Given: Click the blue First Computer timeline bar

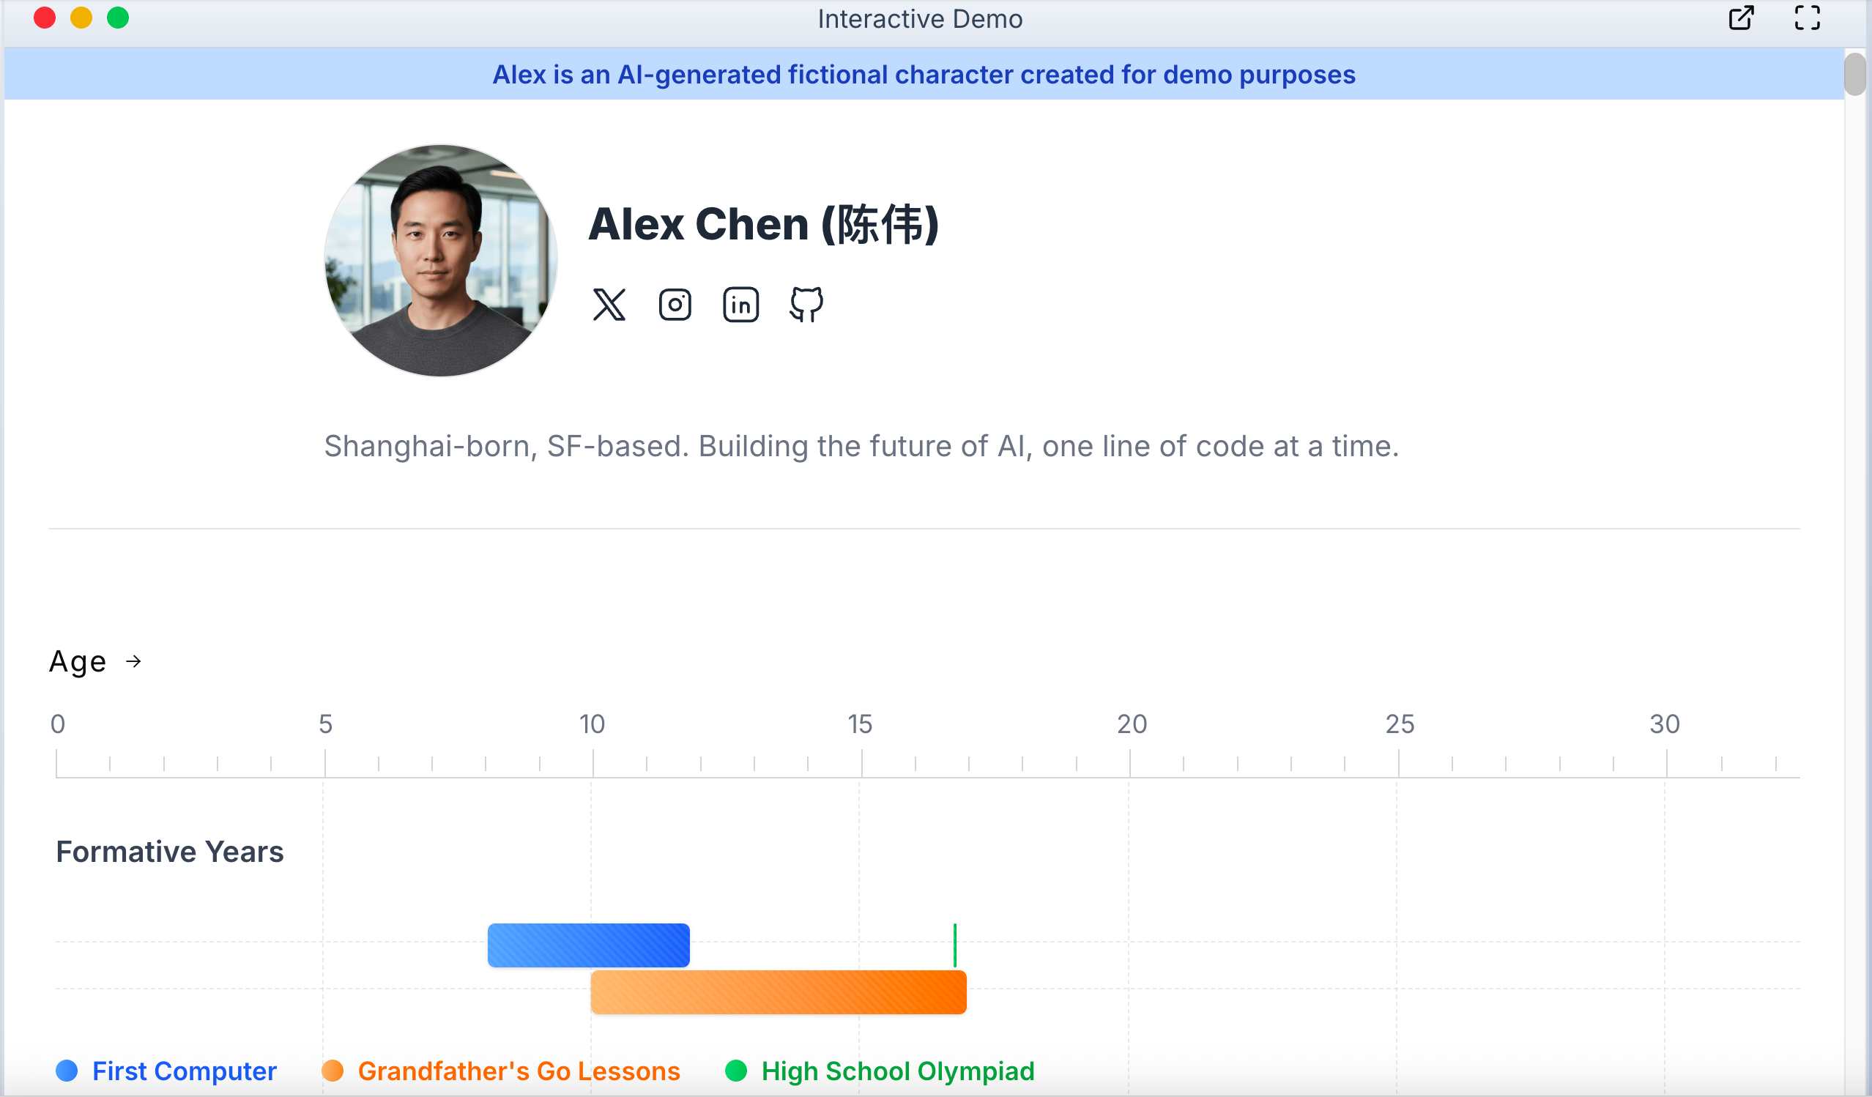Looking at the screenshot, I should coord(588,945).
